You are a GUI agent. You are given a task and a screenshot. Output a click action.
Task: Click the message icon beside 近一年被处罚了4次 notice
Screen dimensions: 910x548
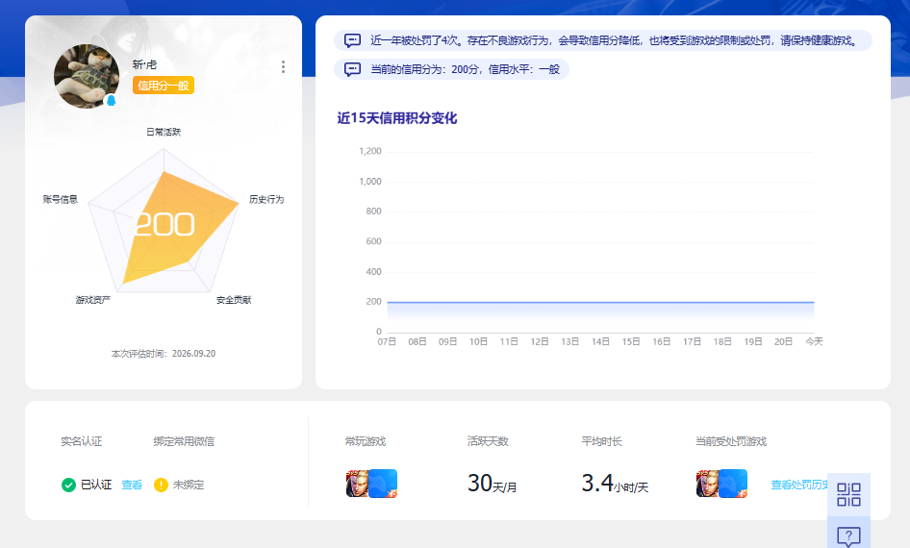point(352,40)
